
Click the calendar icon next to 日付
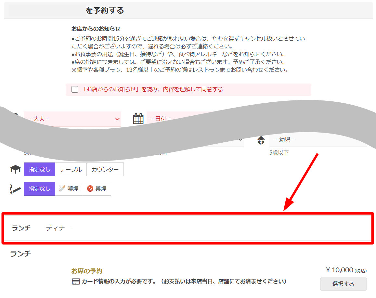138,118
